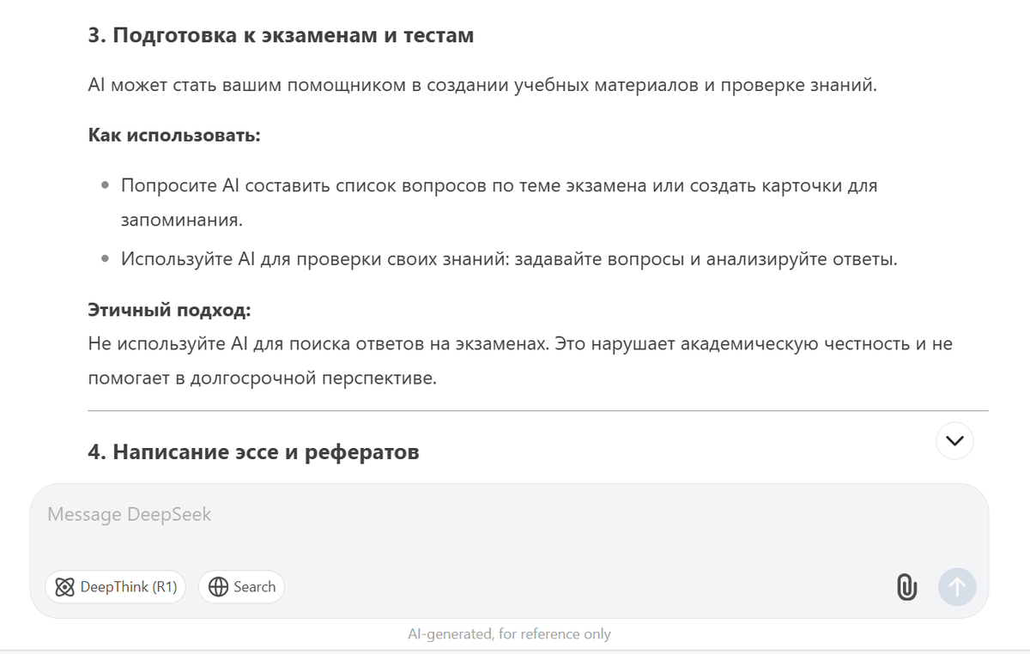Click the paperclip attach file icon

click(x=906, y=587)
